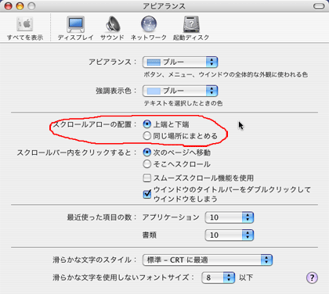Open the アピアランス ブルー popup menu
Image resolution: width=329 pixels, height=294 pixels.
[180, 62]
